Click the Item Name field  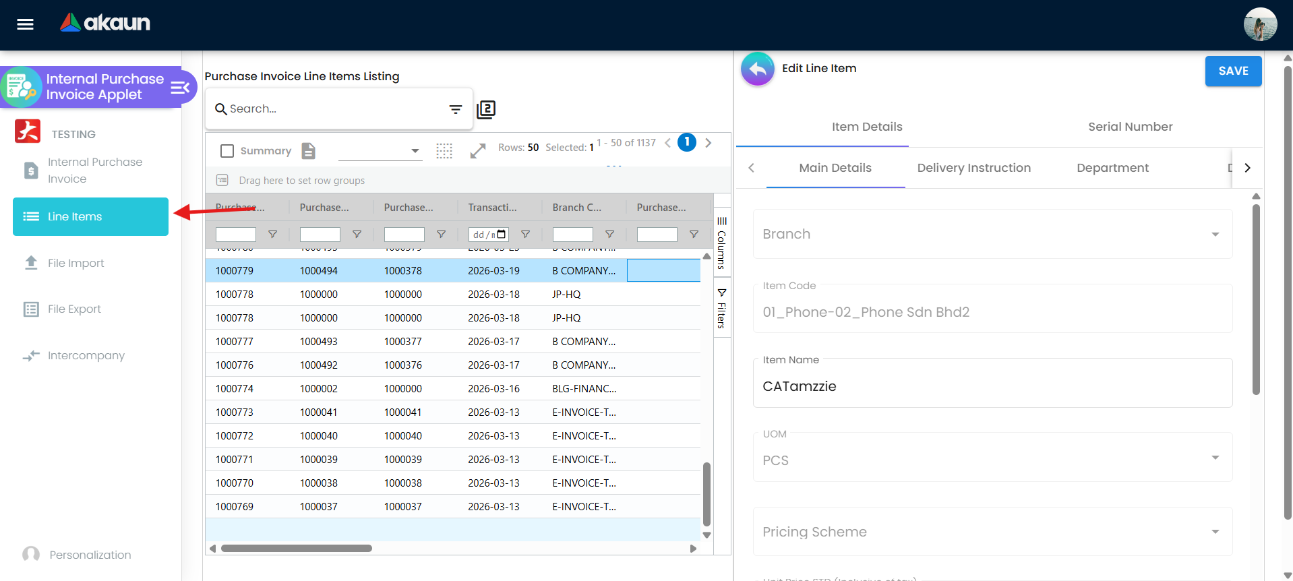992,383
